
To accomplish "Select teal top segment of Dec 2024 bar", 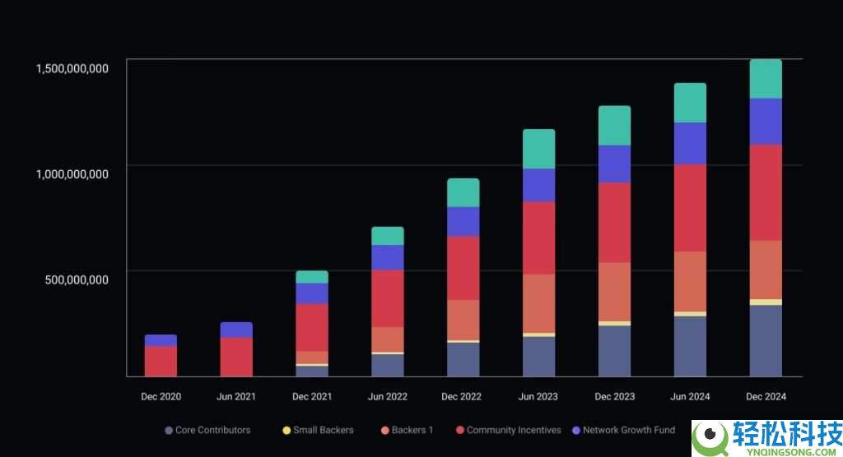I will coord(766,79).
